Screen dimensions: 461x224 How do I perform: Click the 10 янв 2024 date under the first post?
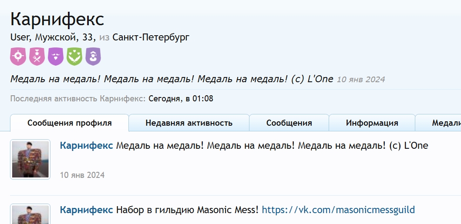coord(82,175)
